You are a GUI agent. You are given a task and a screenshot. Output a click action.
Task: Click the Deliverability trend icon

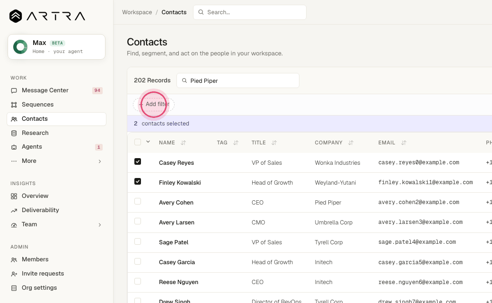14,210
